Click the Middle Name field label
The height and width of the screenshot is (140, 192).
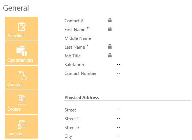78,38
